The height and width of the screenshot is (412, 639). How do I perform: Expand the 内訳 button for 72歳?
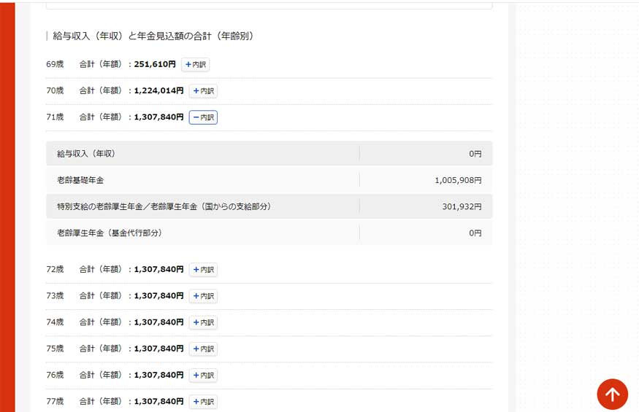click(203, 270)
